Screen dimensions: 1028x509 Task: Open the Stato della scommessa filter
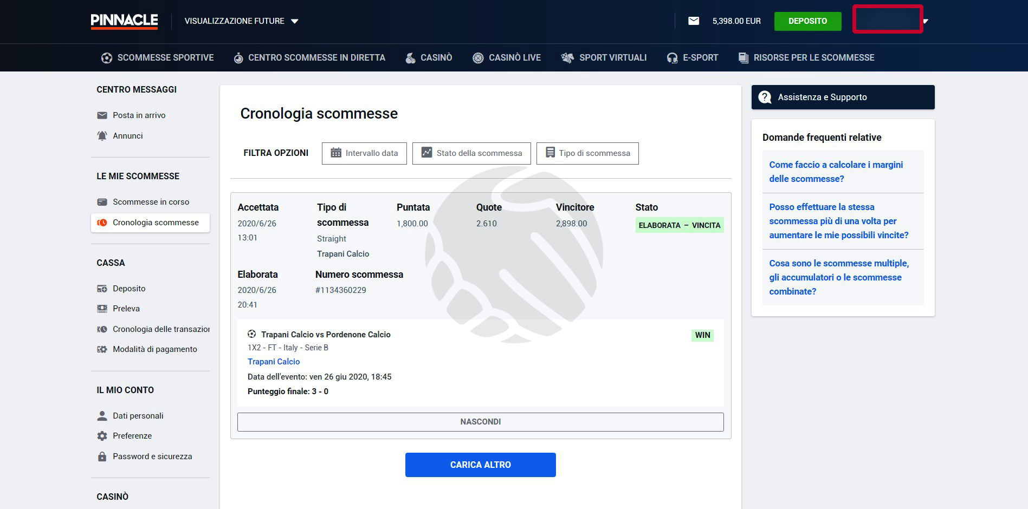471,153
